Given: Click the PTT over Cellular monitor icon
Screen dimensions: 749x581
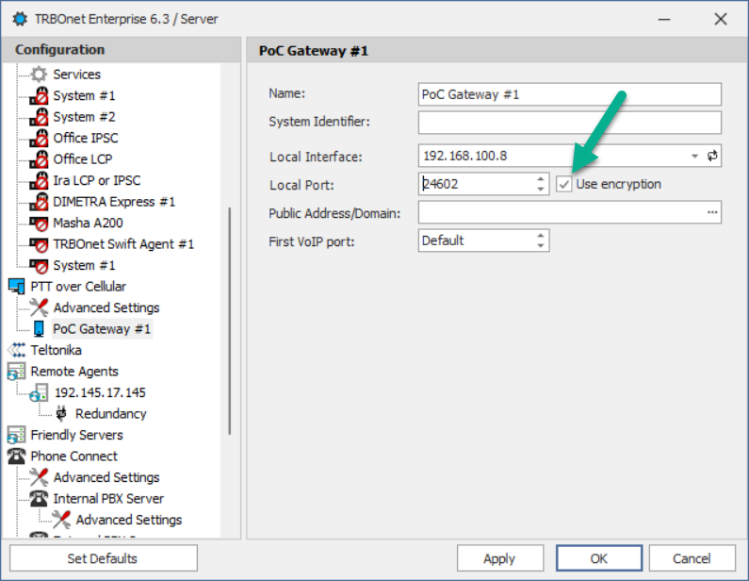Looking at the screenshot, I should pos(17,286).
